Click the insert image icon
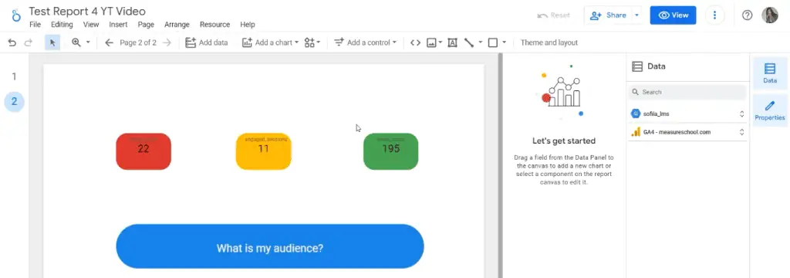This screenshot has width=790, height=278. click(431, 43)
